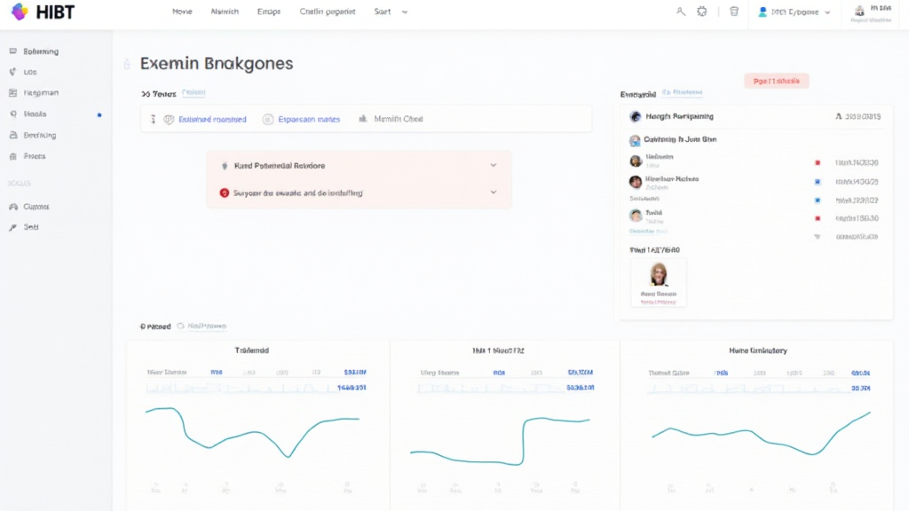Click the first icon in the sidebar
This screenshot has height=511, width=909.
pos(12,51)
